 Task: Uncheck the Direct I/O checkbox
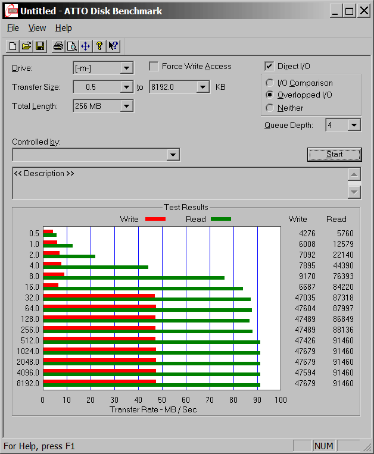point(269,67)
